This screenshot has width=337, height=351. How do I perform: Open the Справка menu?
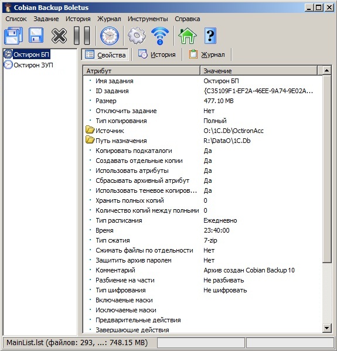tap(188, 19)
